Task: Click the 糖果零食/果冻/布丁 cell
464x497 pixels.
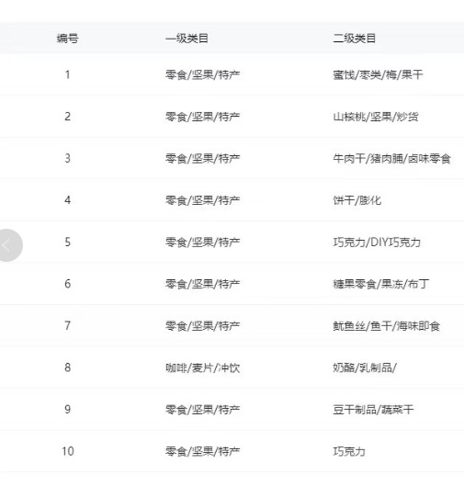Action: (x=381, y=284)
